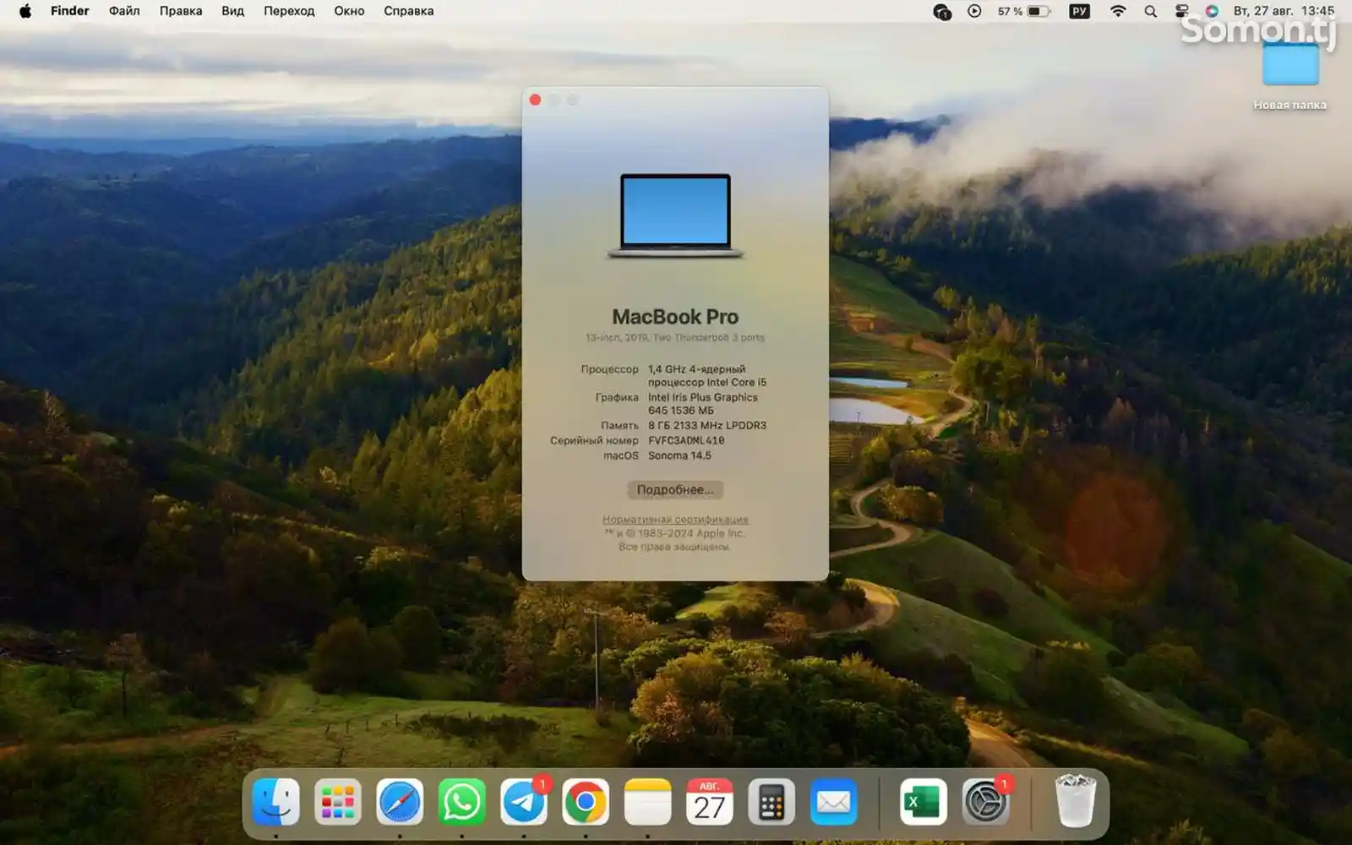Click the РУ input source indicator

[1079, 11]
